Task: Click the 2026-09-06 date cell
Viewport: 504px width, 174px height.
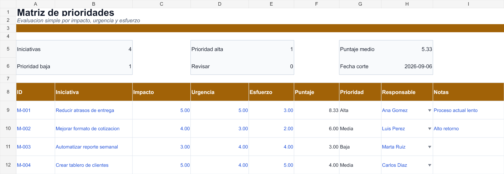Action: pyautogui.click(x=407, y=66)
